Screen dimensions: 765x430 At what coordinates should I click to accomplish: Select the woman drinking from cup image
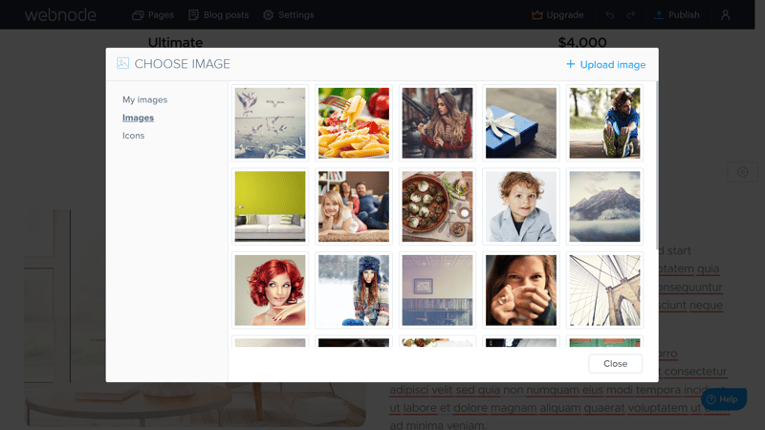[x=521, y=290]
